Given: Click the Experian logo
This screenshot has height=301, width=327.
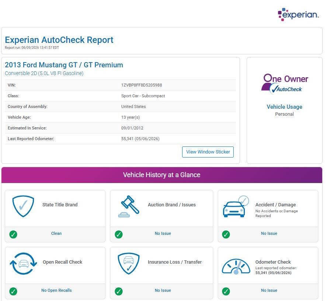Looking at the screenshot, I should (x=298, y=14).
